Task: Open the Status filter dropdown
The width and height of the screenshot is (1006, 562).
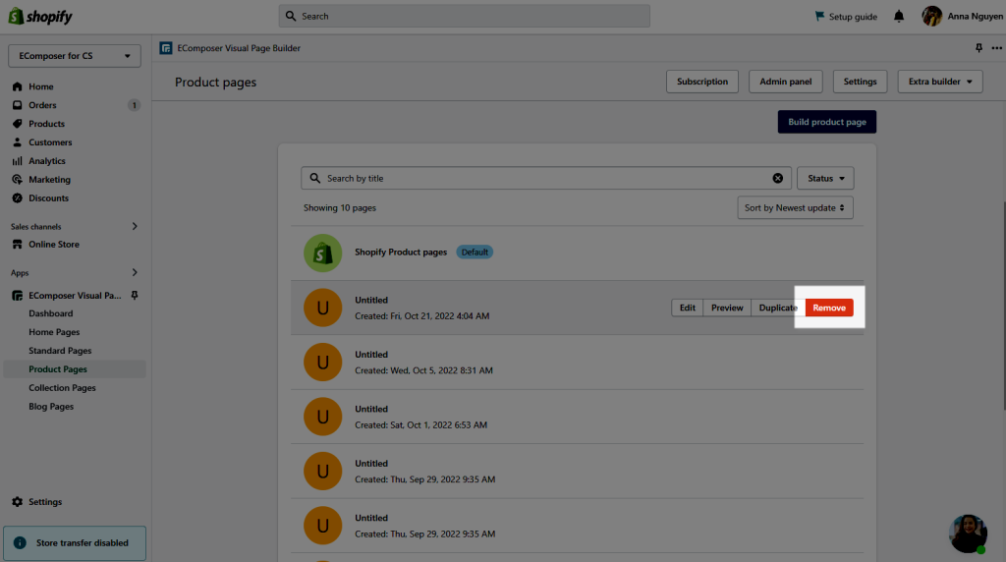Action: tap(825, 179)
